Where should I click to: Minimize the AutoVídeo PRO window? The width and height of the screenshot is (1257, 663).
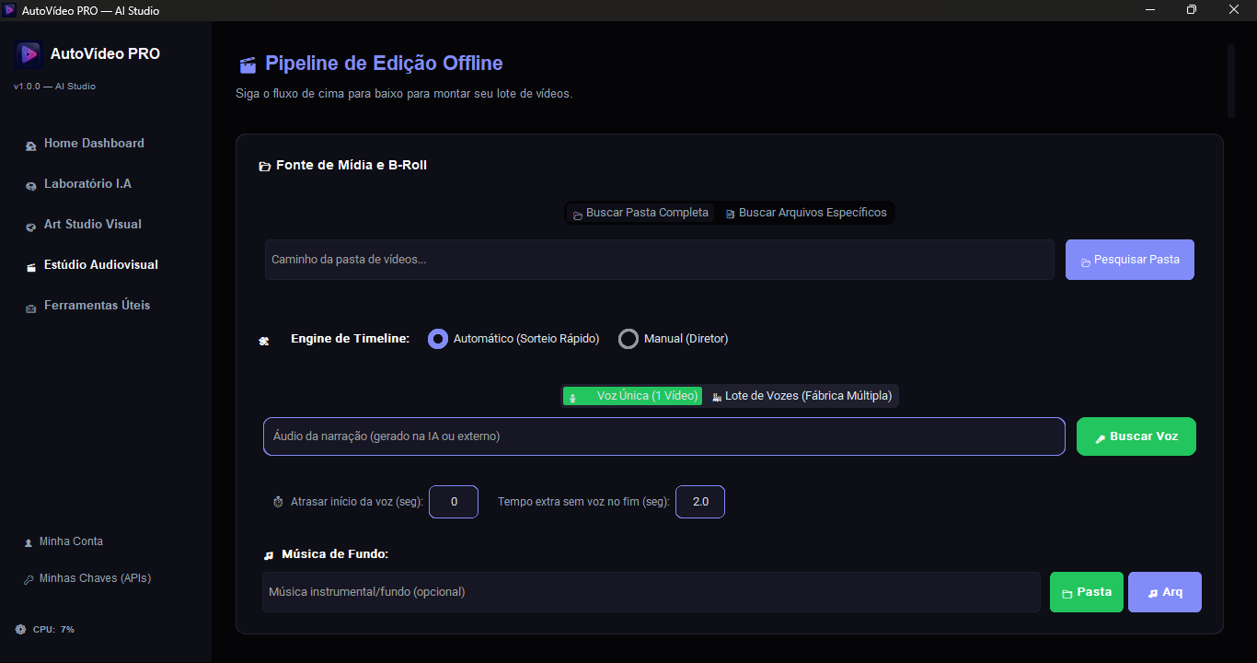coord(1150,10)
